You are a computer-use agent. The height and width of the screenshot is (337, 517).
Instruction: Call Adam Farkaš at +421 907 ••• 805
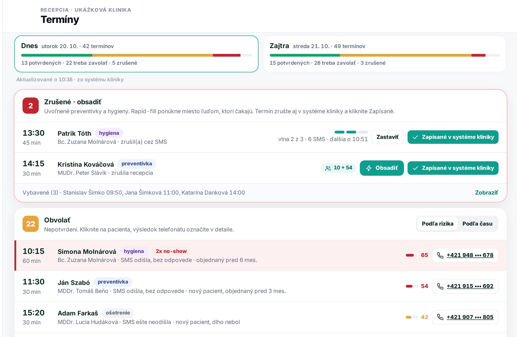[x=465, y=317]
